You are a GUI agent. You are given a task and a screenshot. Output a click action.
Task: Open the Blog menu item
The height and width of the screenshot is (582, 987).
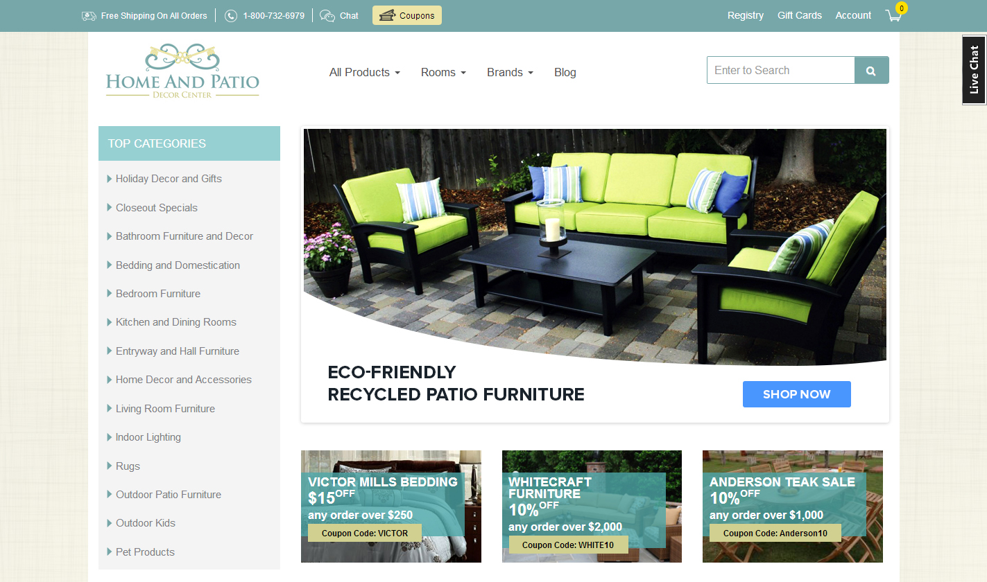(565, 72)
